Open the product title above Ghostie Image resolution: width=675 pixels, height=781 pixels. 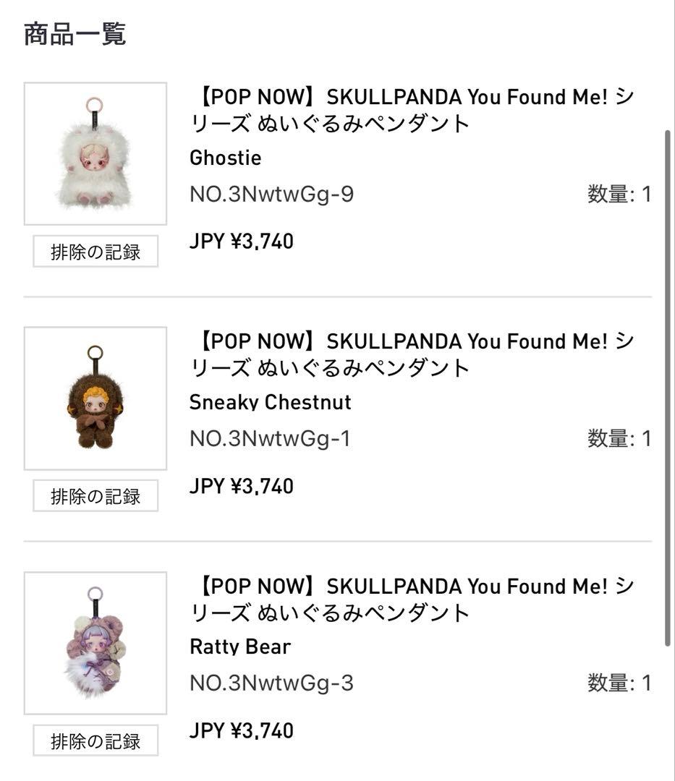pyautogui.click(x=412, y=110)
